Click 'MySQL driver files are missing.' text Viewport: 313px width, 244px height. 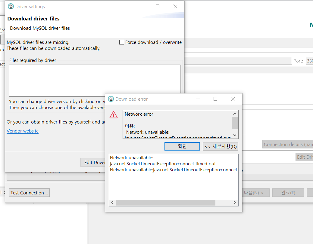tap(38, 42)
